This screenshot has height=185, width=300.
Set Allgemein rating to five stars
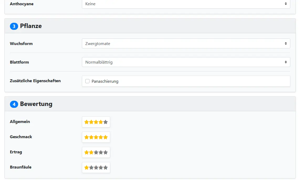(106, 122)
